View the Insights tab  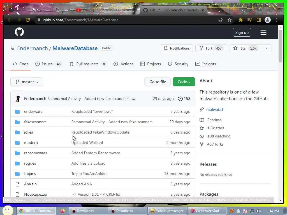(205, 64)
